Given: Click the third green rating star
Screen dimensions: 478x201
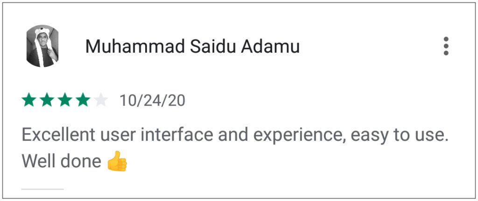Looking at the screenshot, I should (65, 100).
